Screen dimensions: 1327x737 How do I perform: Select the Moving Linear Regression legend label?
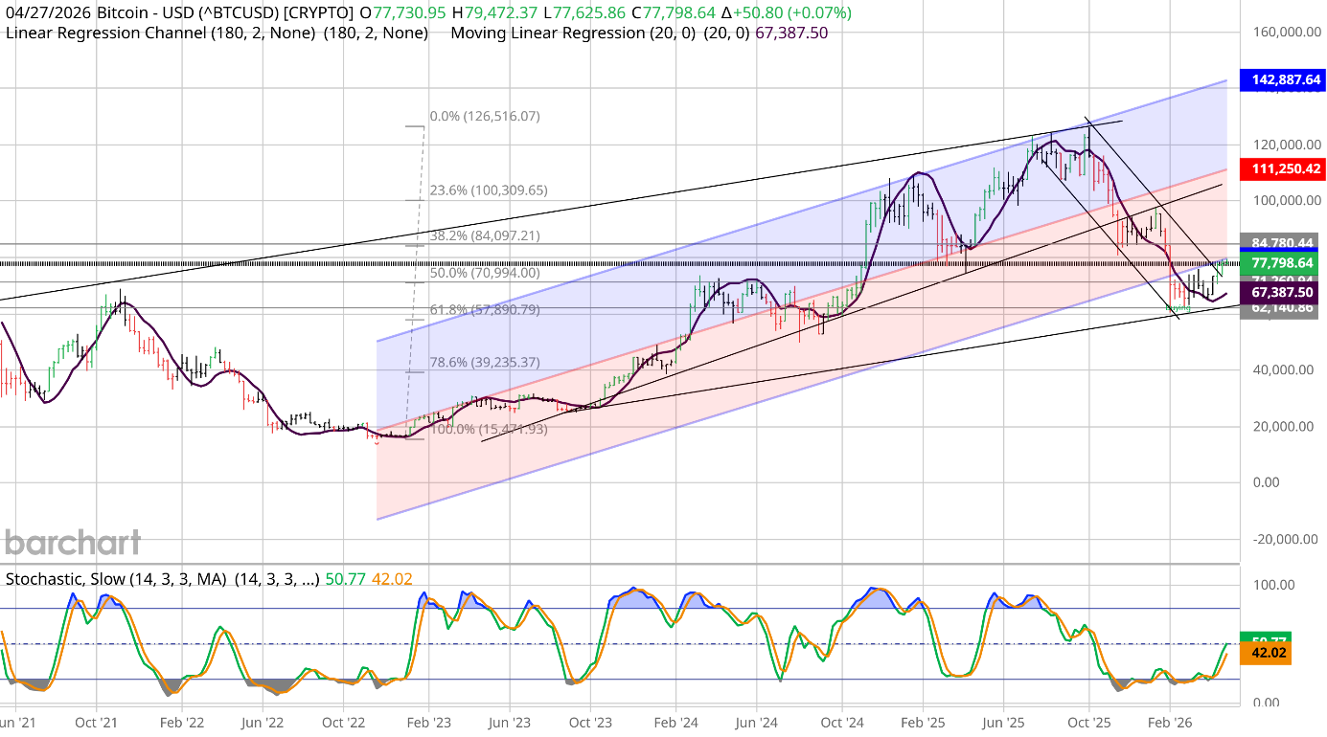tap(546, 32)
